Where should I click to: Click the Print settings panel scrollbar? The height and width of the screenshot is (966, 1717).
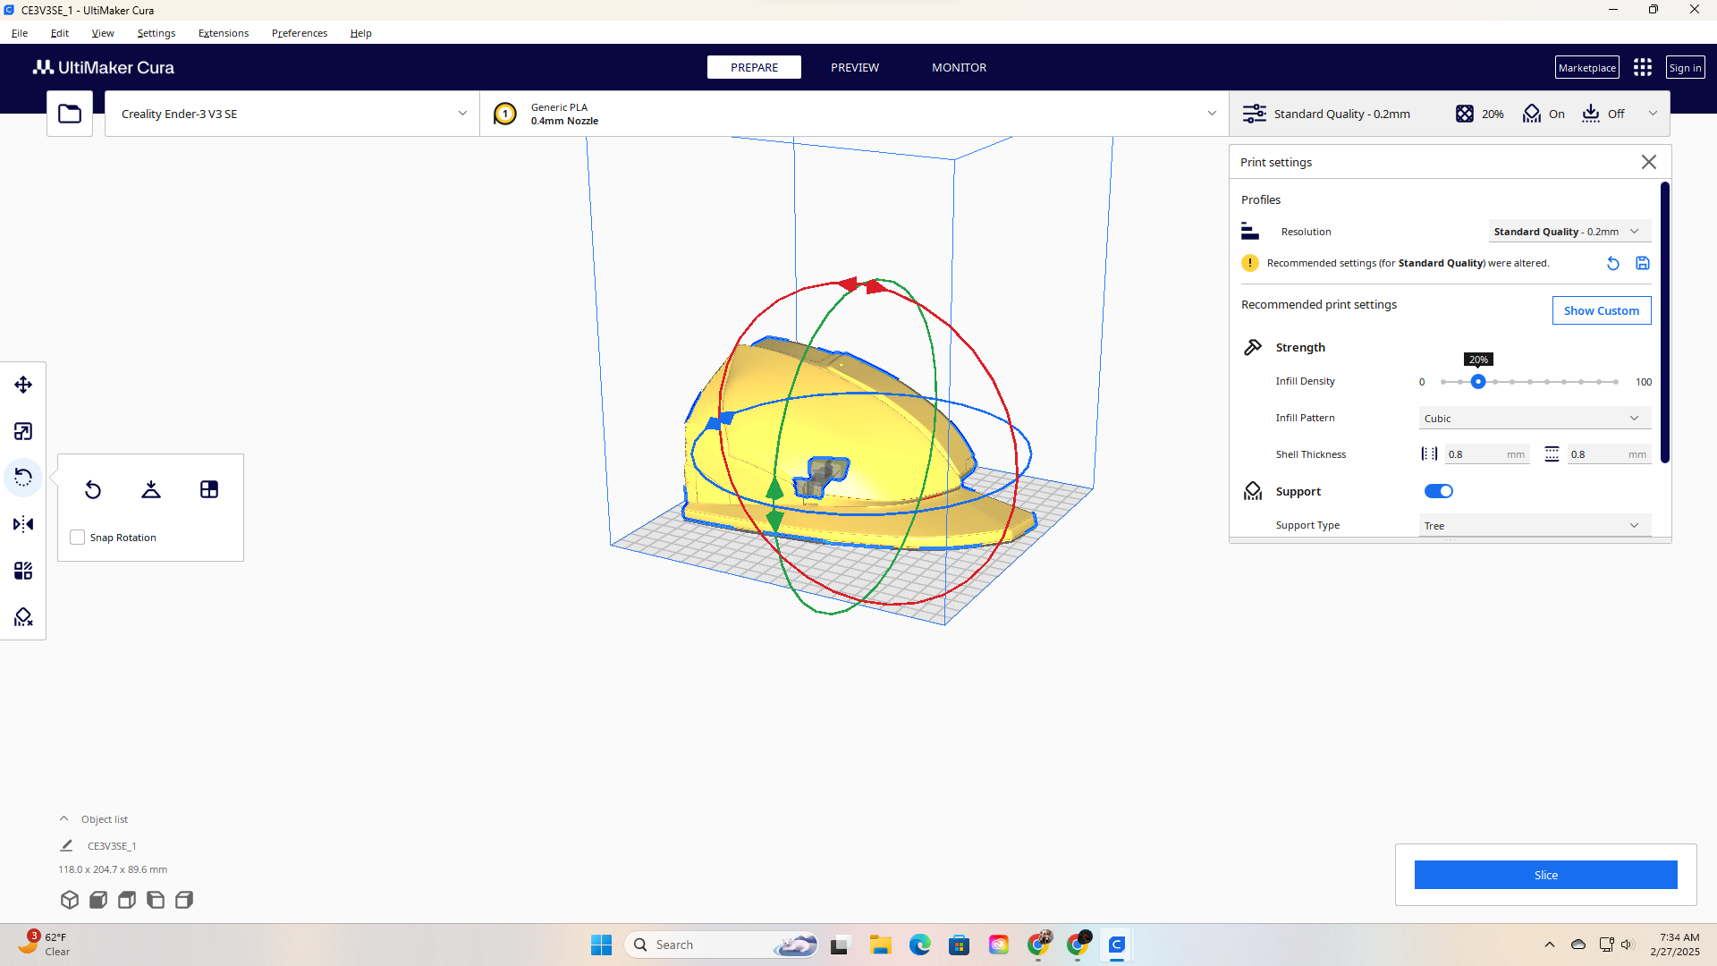(1665, 322)
